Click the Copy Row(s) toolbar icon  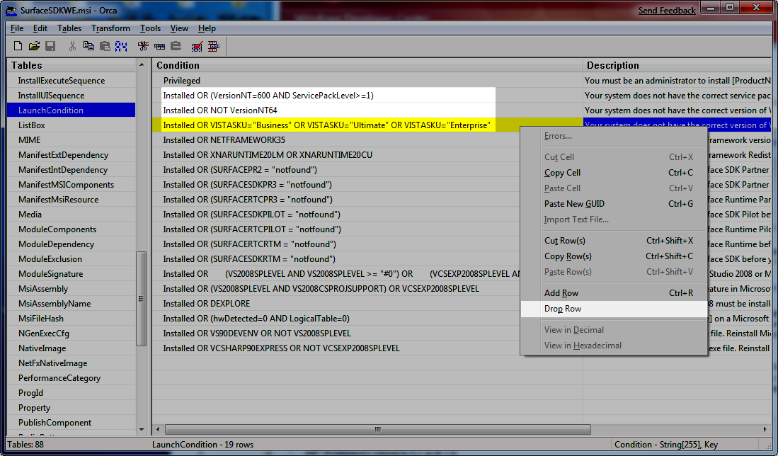point(160,46)
